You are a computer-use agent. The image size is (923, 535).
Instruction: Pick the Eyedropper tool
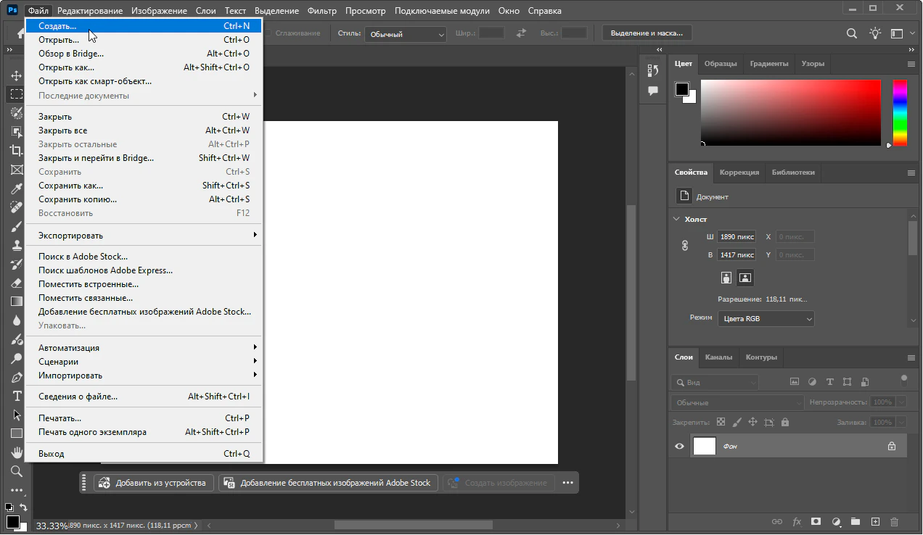click(x=16, y=188)
